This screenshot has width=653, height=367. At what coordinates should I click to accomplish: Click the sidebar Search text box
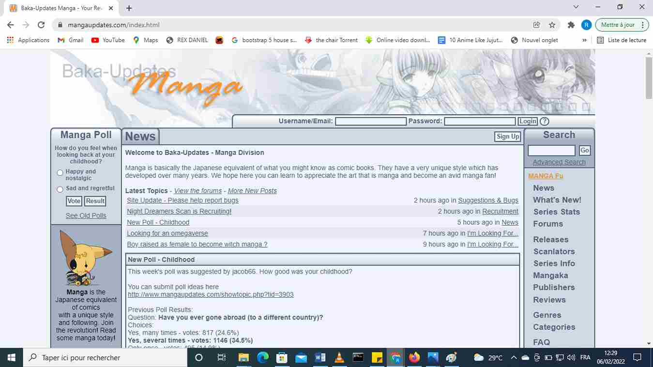551,151
